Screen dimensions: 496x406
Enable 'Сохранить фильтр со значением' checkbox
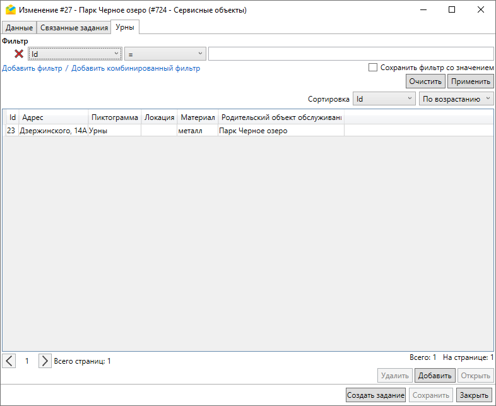pos(373,68)
